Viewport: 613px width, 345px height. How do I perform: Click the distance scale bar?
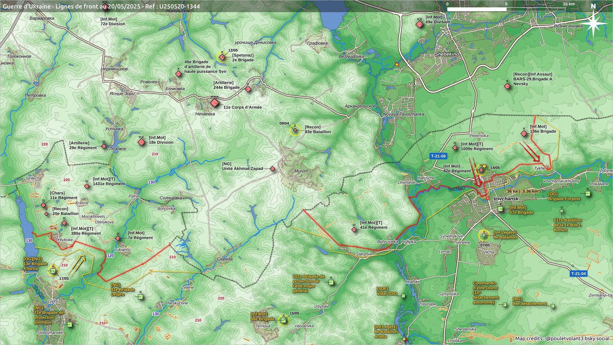coord(506,9)
